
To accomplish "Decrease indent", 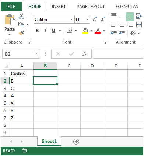I will (x=114, y=33).
